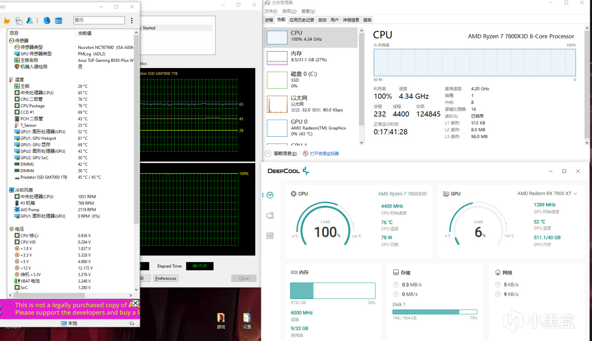The width and height of the screenshot is (592, 341).
Task: Select the 以太网 performance item
Action: tap(310, 104)
